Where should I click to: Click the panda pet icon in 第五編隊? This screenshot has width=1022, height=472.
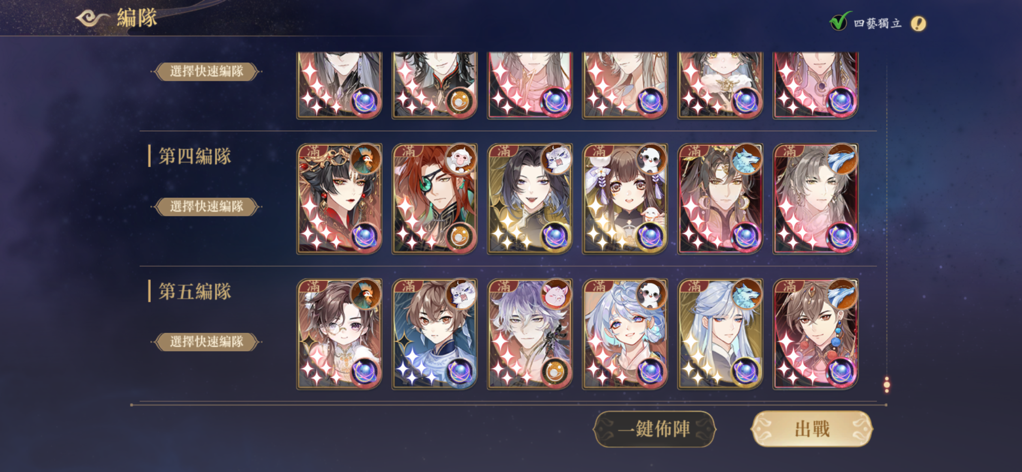tap(652, 294)
